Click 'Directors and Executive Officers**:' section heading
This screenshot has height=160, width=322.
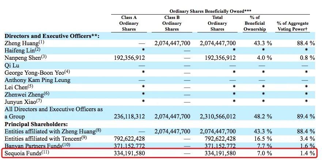52,36
